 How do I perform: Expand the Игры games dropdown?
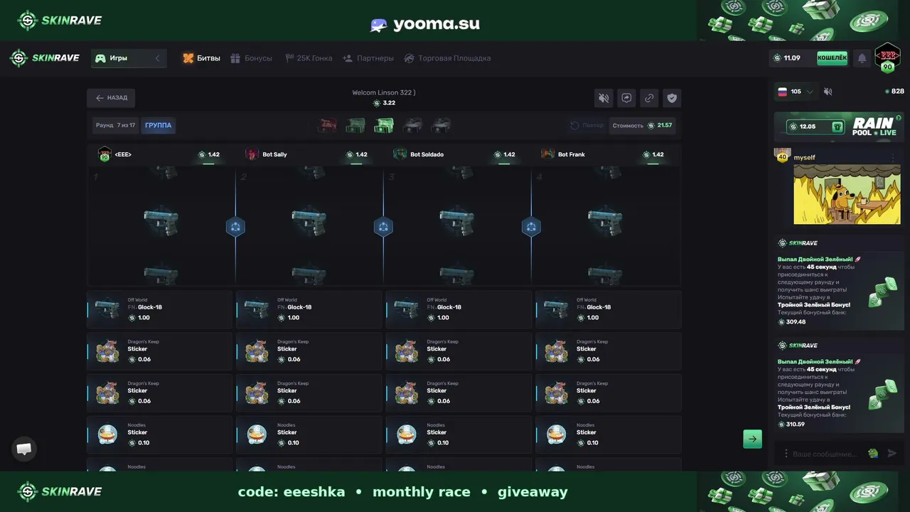tap(129, 58)
